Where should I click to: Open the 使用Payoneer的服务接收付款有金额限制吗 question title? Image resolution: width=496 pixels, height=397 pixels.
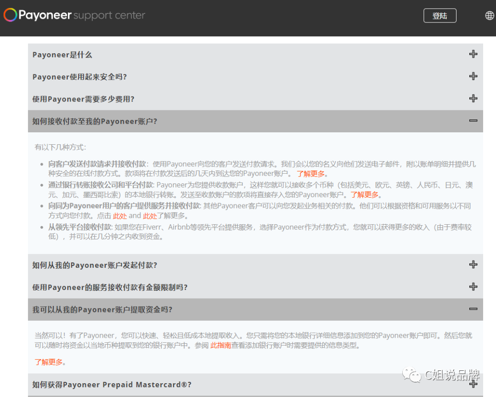tap(110, 287)
